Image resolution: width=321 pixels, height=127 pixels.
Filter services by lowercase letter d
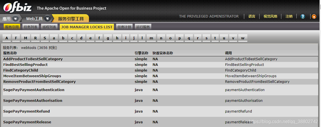pyautogui.click(x=81, y=38)
